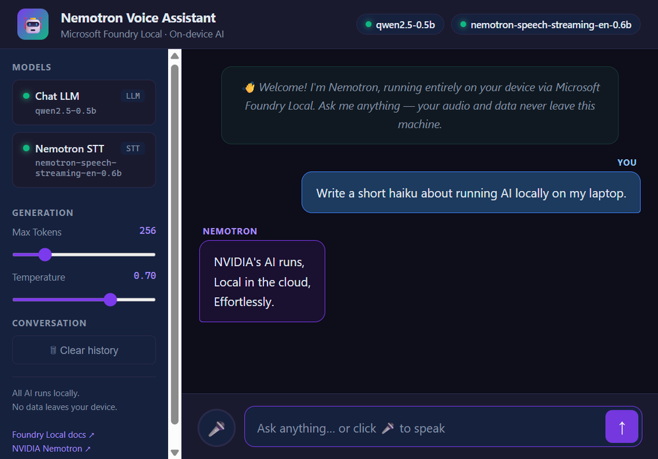The height and width of the screenshot is (459, 658).
Task: Click the Microsoft Foundry Local subtitle
Action: pyautogui.click(x=142, y=34)
